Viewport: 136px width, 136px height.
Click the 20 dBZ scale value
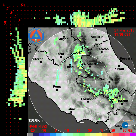point(79,131)
